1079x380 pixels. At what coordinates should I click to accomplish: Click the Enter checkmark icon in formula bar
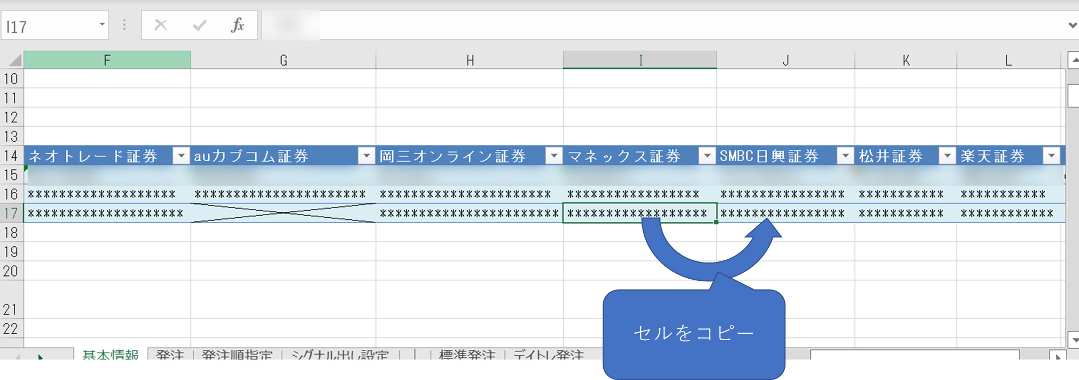200,25
